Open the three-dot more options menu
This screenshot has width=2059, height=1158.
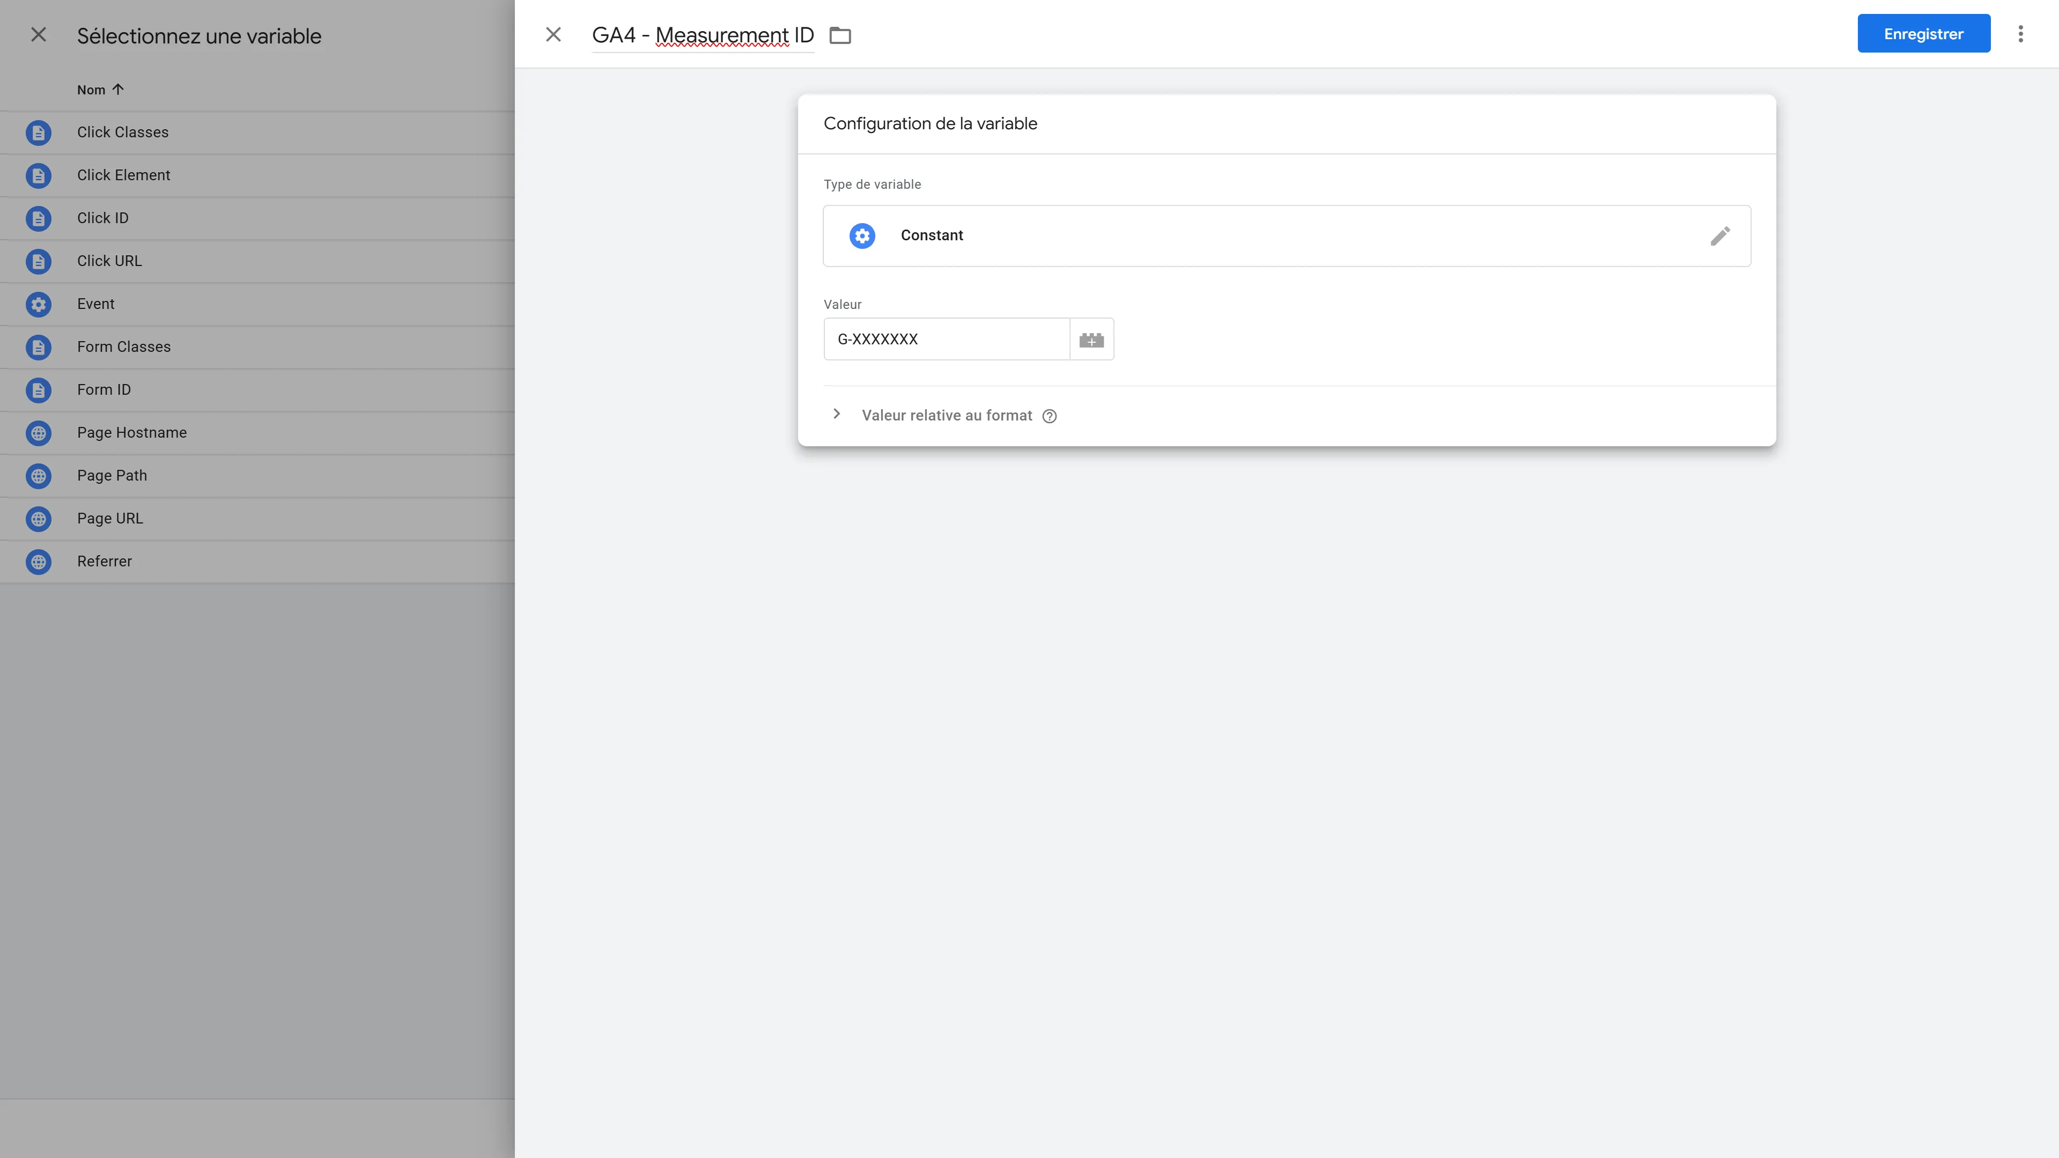pos(2020,34)
